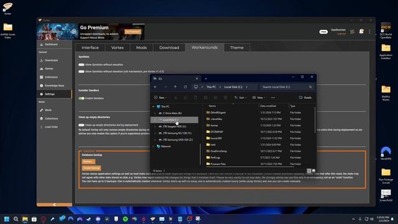
Task: Expand Network in the navigation tree
Action: [x=154, y=147]
